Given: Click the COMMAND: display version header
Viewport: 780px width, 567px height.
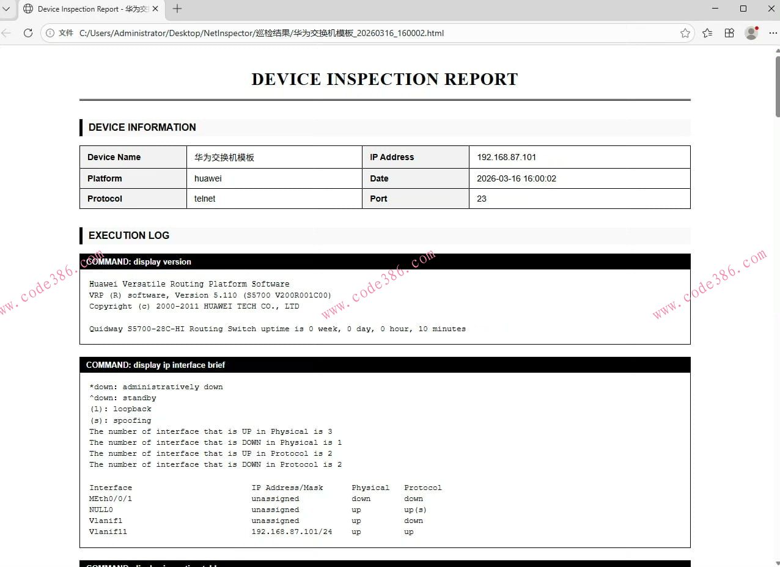Looking at the screenshot, I should point(385,262).
